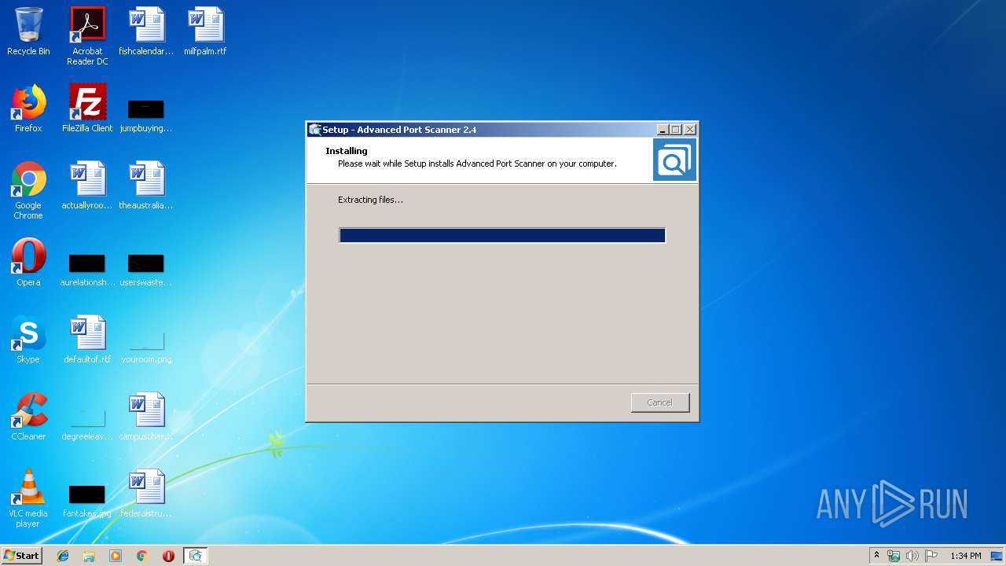1006x566 pixels.
Task: Launch VLC media player from desktop
Action: point(28,498)
